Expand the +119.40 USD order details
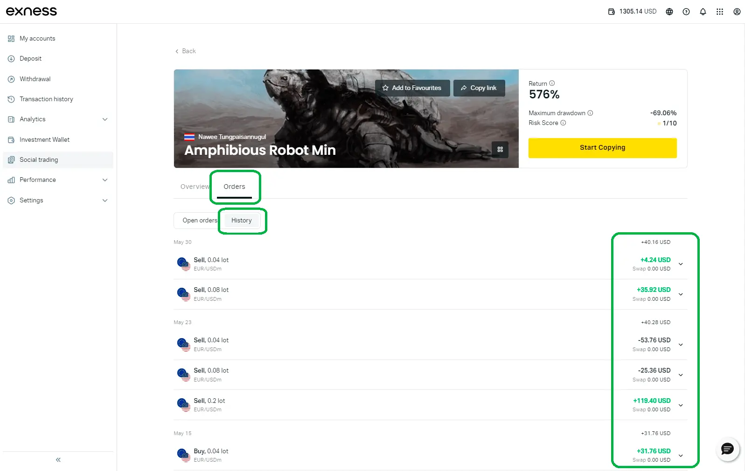Image resolution: width=745 pixels, height=471 pixels. click(681, 406)
